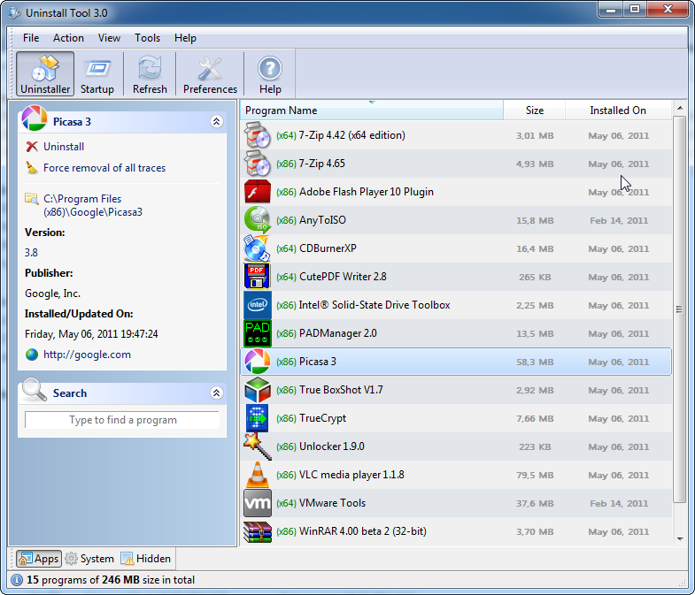Click the folder icon beside the install path
The width and height of the screenshot is (695, 595).
pos(32,199)
